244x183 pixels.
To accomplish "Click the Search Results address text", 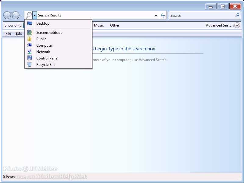I will tap(49, 15).
